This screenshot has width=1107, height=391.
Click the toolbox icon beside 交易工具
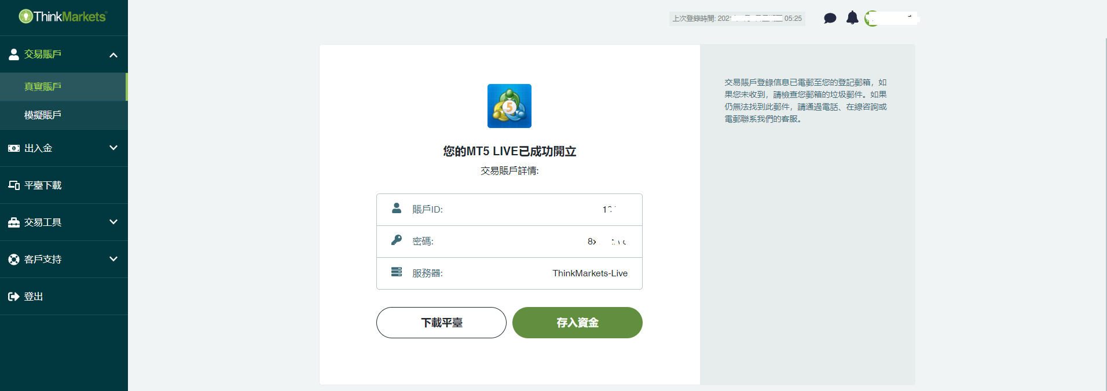(x=14, y=222)
